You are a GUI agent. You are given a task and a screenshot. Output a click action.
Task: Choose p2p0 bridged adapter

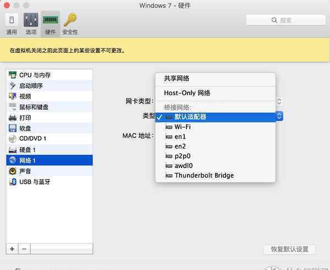click(x=216, y=156)
